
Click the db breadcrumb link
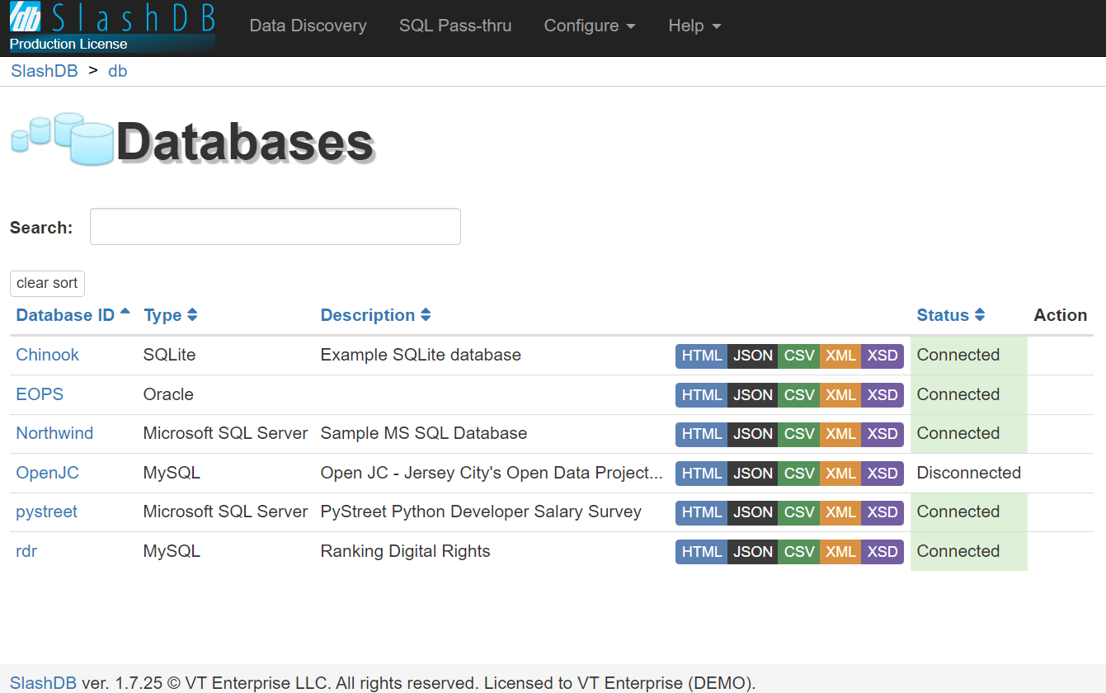click(x=118, y=71)
